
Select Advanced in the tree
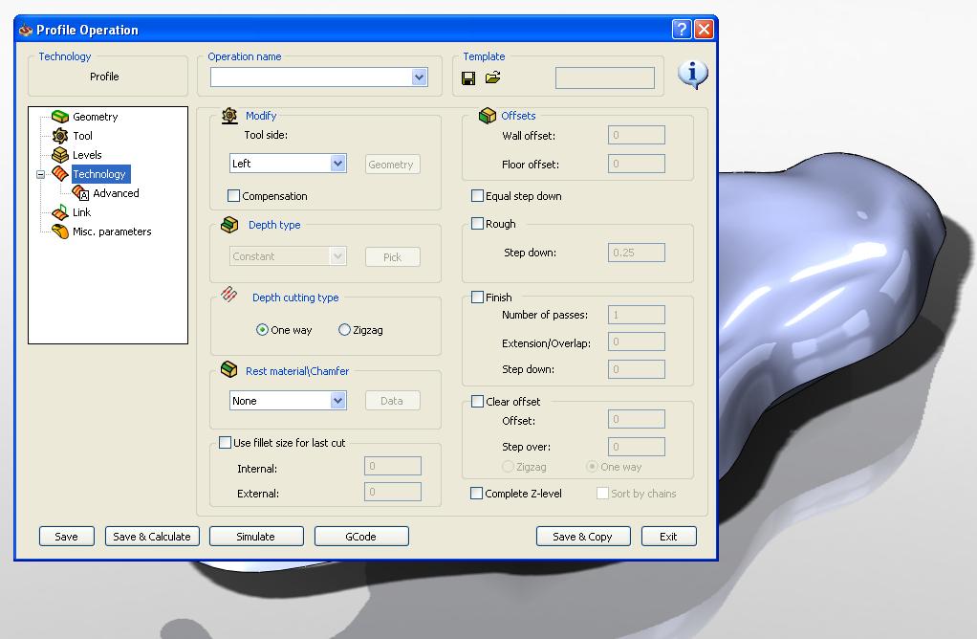coord(116,193)
